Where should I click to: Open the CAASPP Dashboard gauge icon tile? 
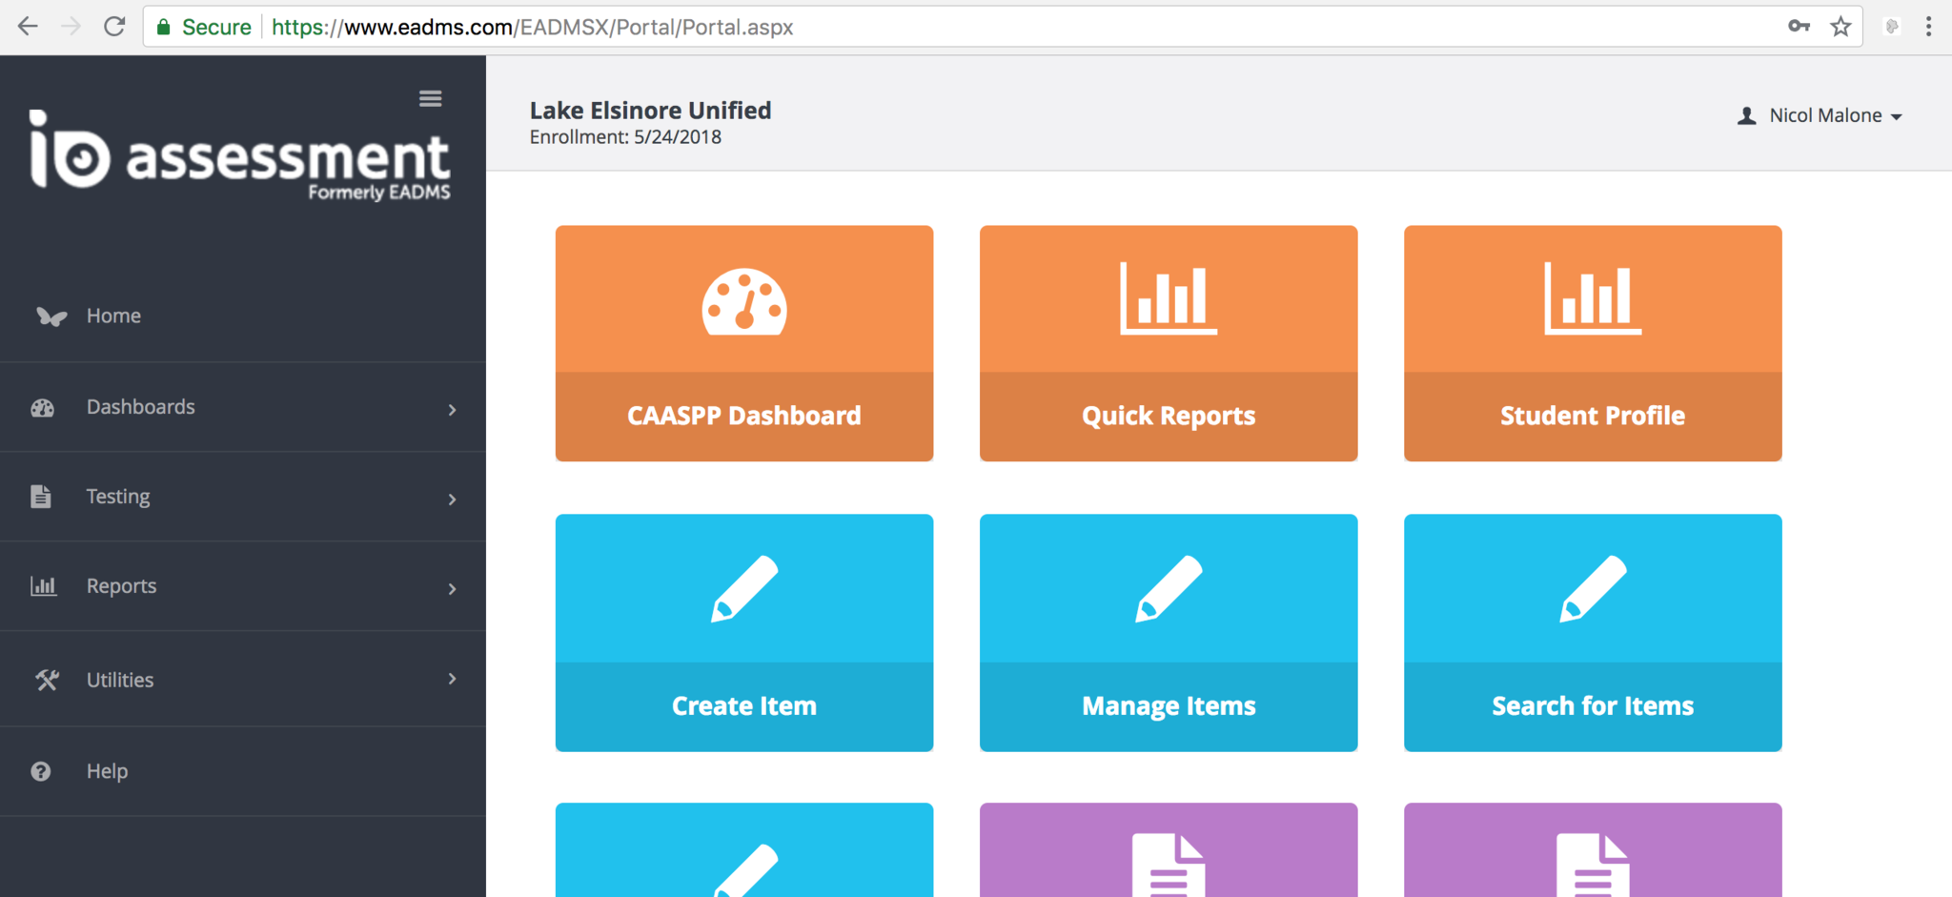point(743,302)
